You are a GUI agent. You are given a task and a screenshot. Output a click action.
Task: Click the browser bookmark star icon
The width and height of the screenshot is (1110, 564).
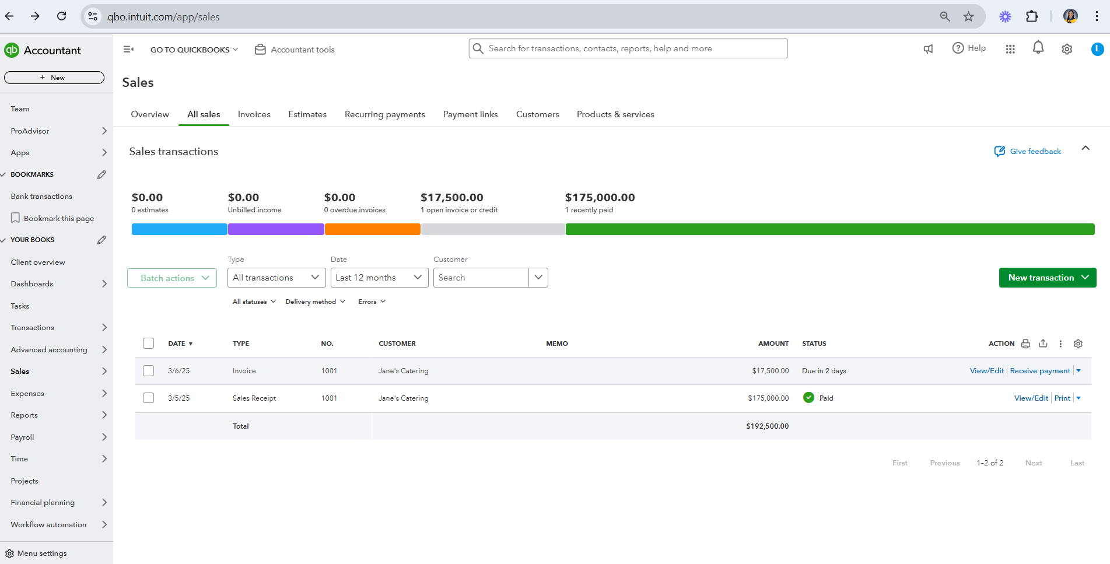(968, 16)
